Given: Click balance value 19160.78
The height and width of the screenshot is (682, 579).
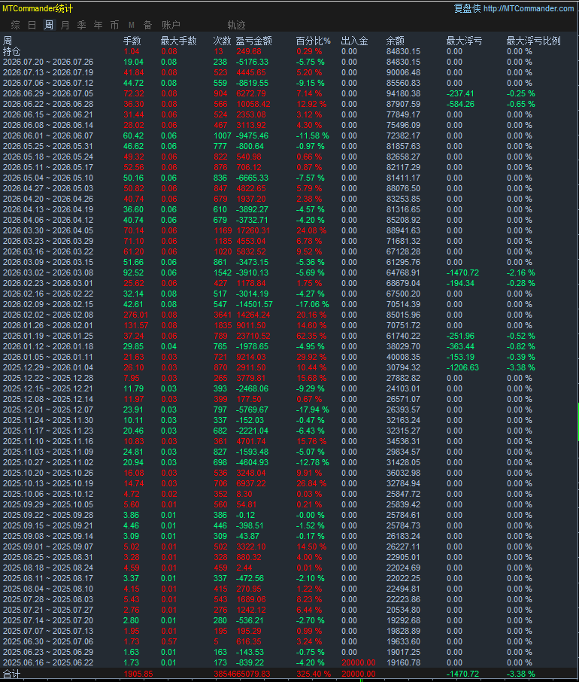Looking at the screenshot, I should pos(403,663).
